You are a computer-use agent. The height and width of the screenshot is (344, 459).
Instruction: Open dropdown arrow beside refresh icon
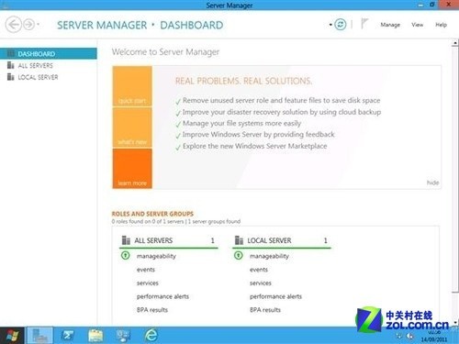(330, 25)
